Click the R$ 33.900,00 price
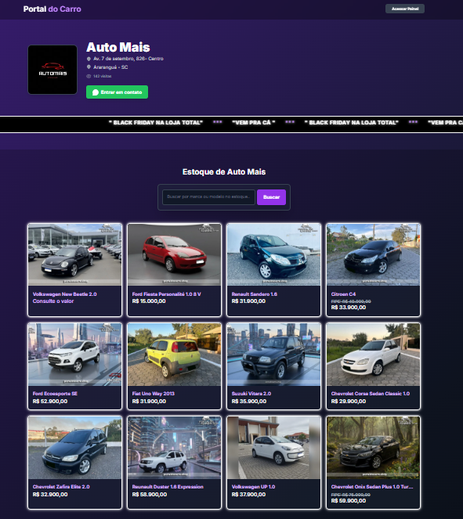The height and width of the screenshot is (519, 463). [349, 308]
